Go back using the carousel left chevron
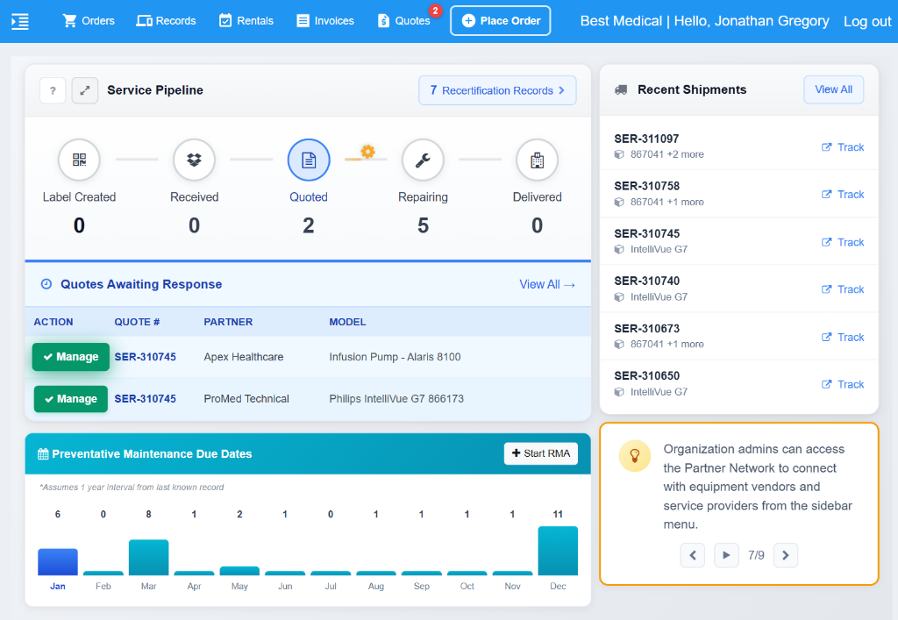This screenshot has height=620, width=898. click(692, 555)
